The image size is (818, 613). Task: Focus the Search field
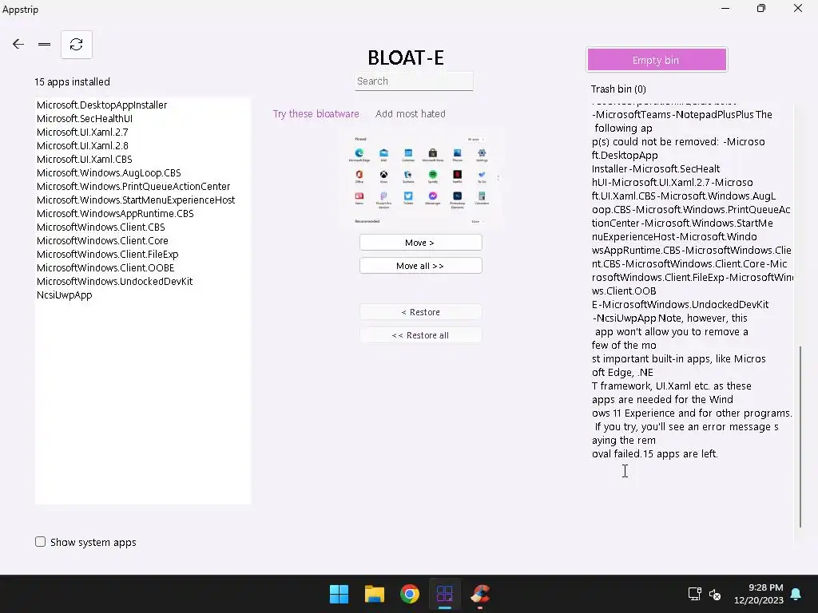tap(415, 81)
